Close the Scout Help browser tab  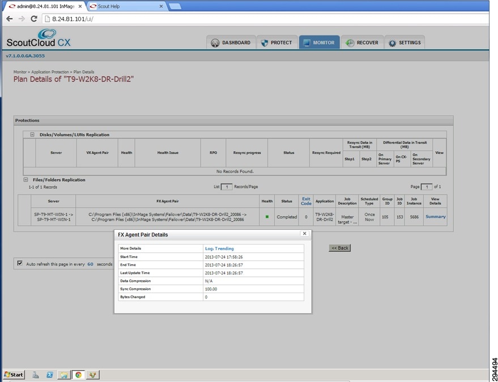(161, 6)
